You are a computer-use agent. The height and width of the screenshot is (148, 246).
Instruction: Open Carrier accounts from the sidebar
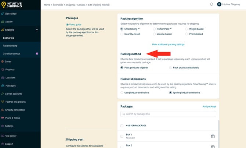(13, 94)
